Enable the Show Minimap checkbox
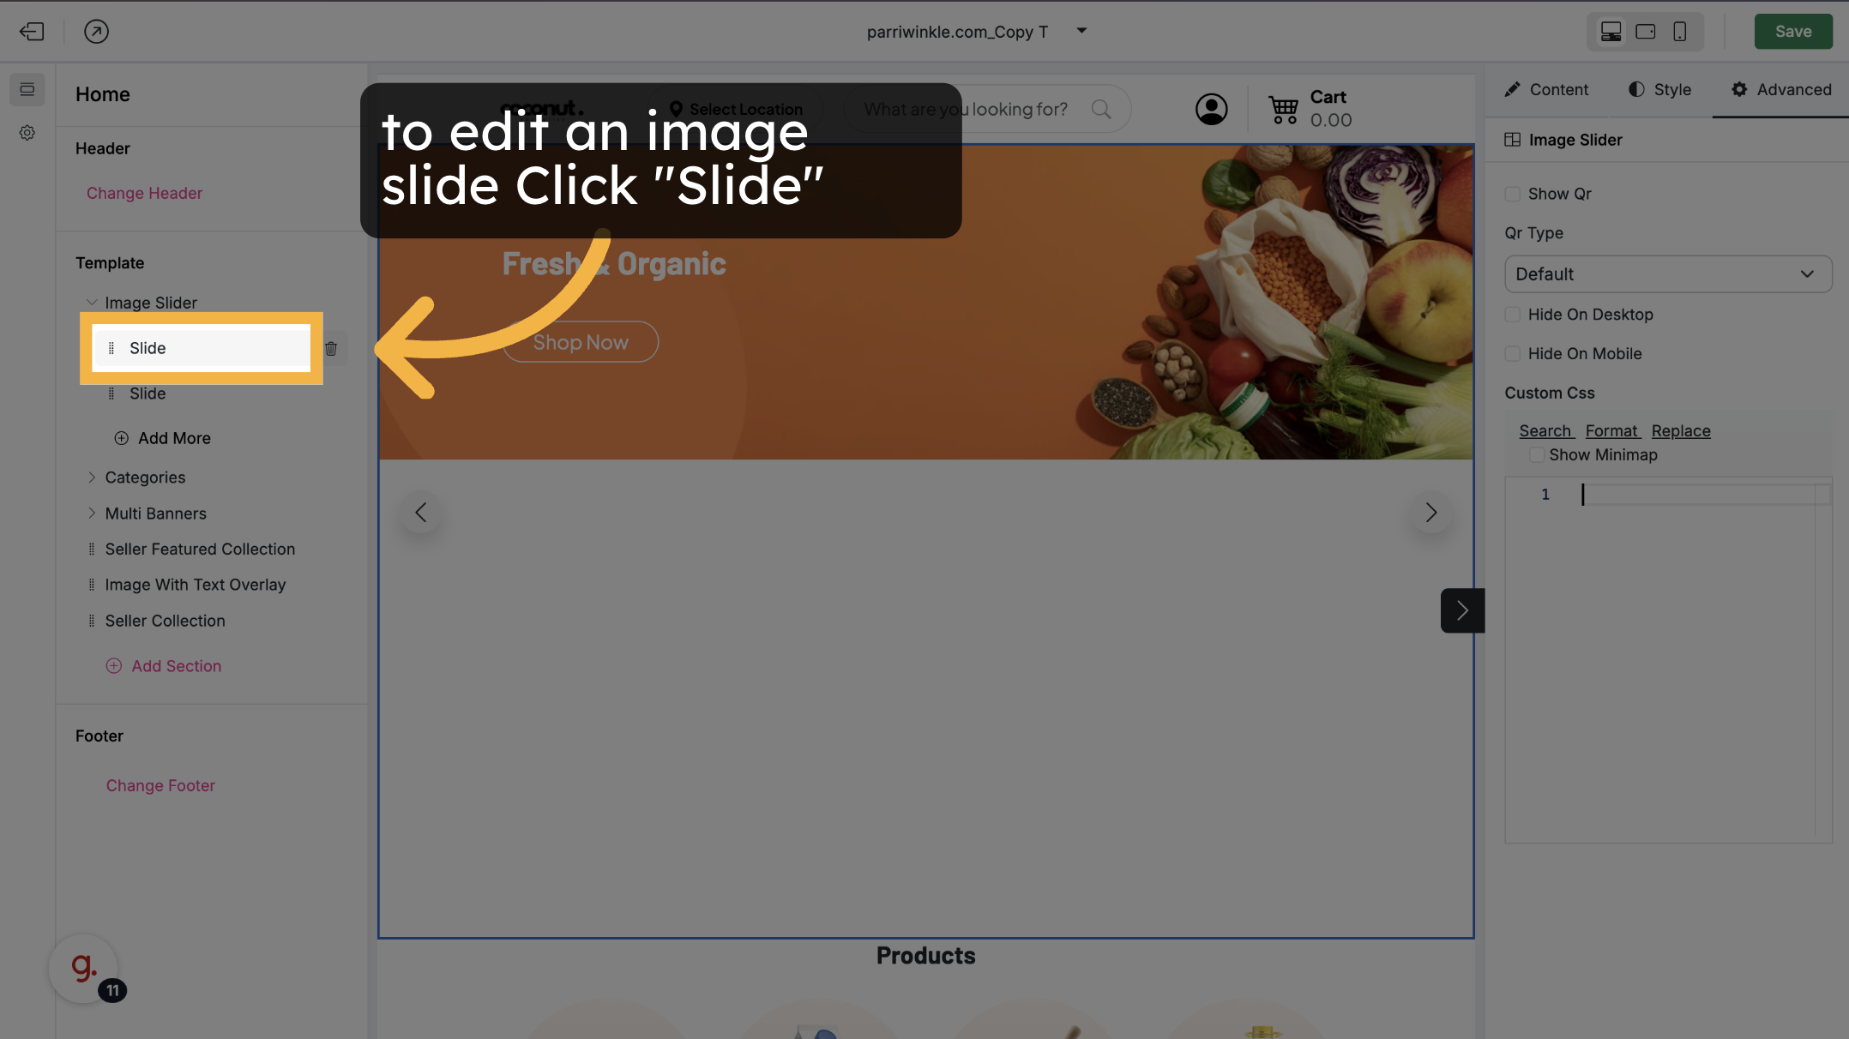This screenshot has width=1849, height=1039. 1537,455
